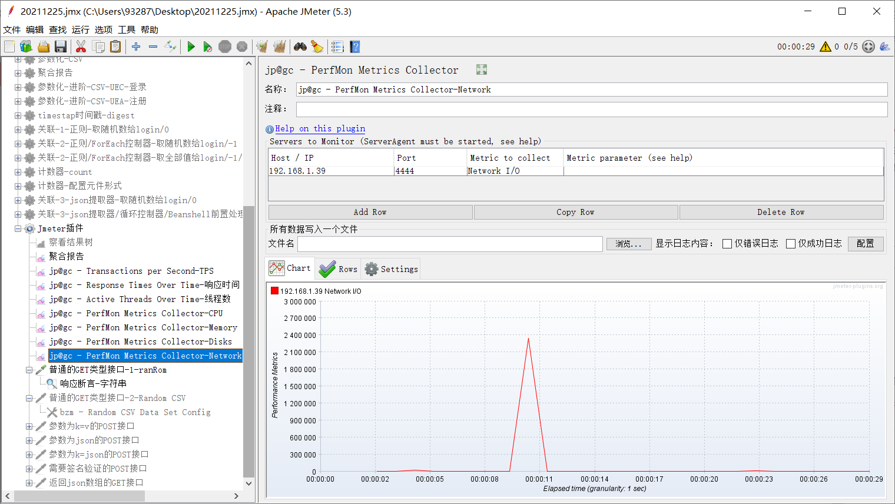Collapse 普通的GET类型接口-1-ranRom node
895x504 pixels.
[29, 370]
